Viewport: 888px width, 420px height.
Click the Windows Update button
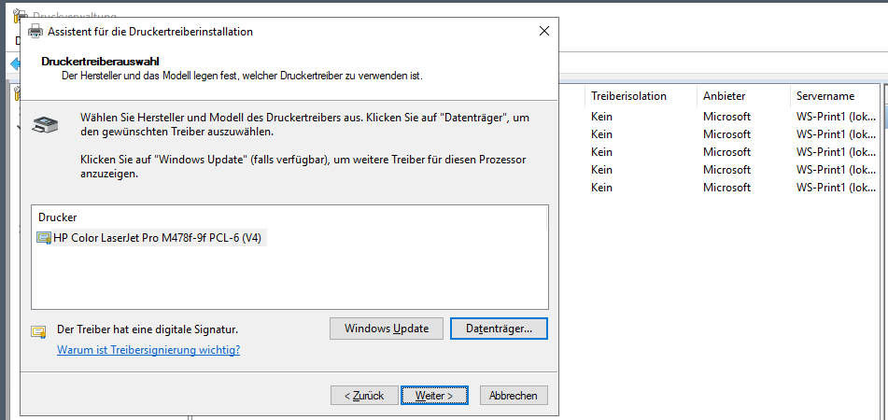tap(387, 329)
